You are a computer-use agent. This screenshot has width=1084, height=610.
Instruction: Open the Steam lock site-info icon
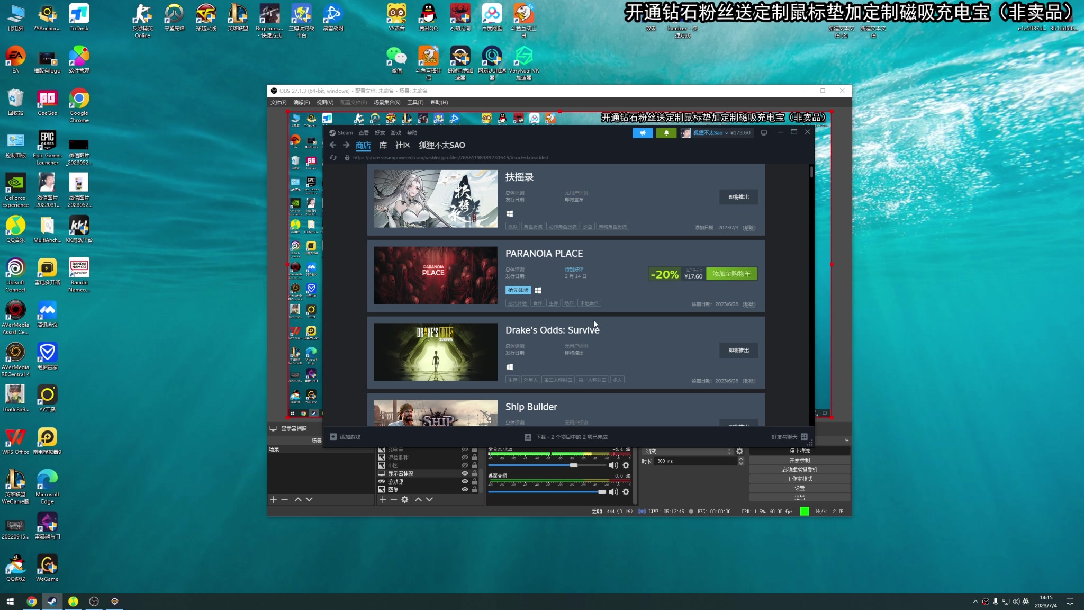[347, 158]
